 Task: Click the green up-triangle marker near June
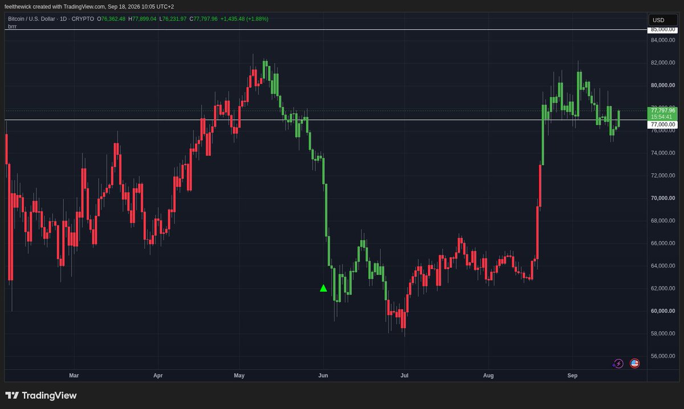pyautogui.click(x=323, y=288)
